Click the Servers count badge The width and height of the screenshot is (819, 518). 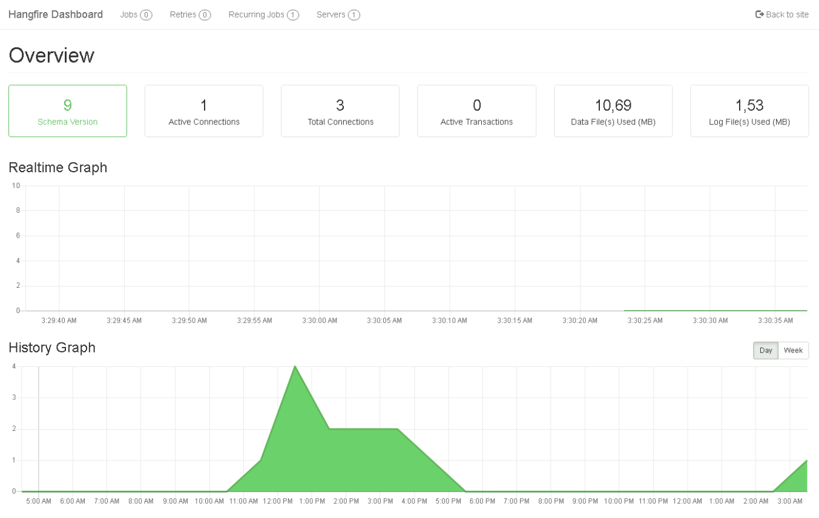tap(354, 15)
